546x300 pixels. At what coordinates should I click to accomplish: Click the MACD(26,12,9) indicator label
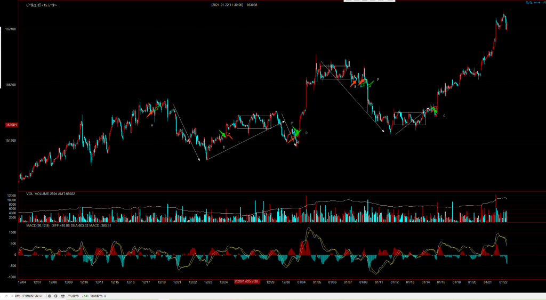coord(38,225)
